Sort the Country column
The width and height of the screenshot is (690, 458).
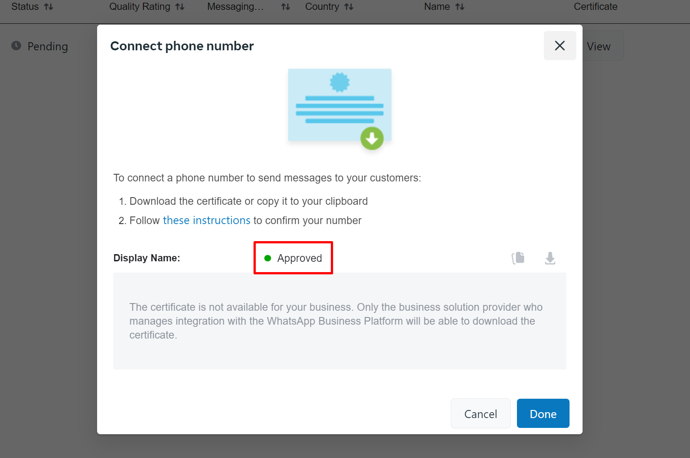coord(349,7)
